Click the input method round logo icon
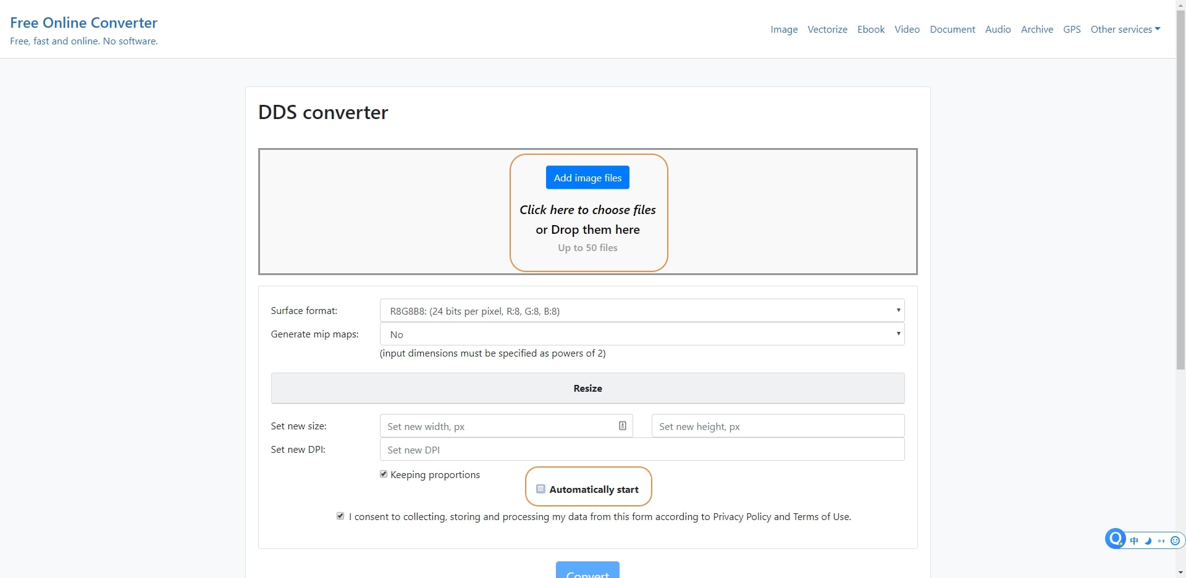This screenshot has width=1186, height=578. [x=1116, y=539]
